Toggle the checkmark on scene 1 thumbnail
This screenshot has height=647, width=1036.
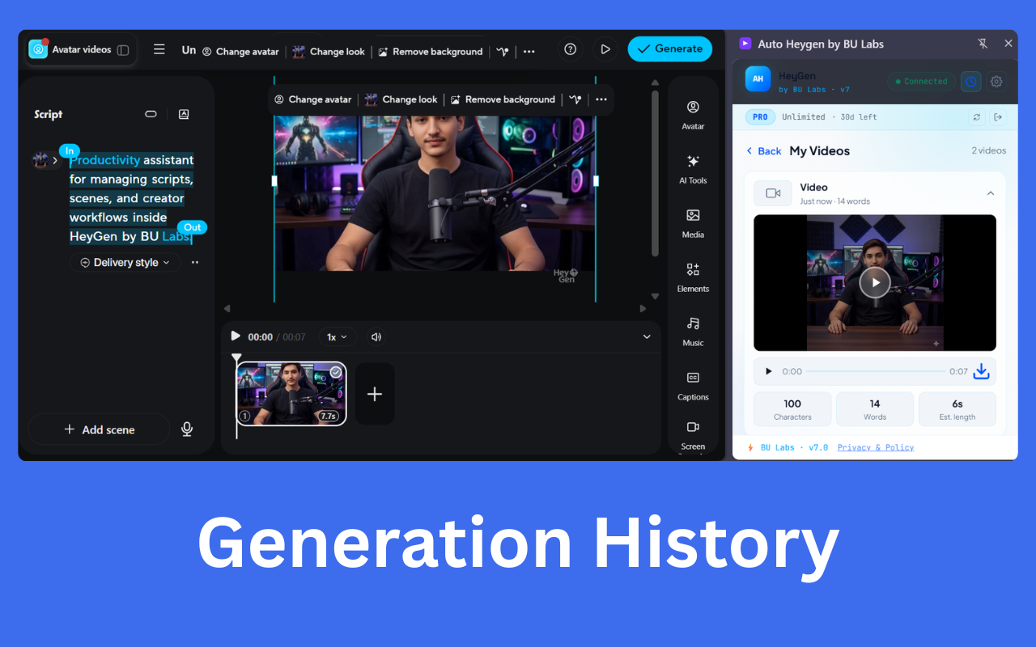(336, 372)
